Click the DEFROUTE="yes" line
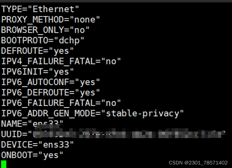The height and width of the screenshot is (168, 232). 37,51
